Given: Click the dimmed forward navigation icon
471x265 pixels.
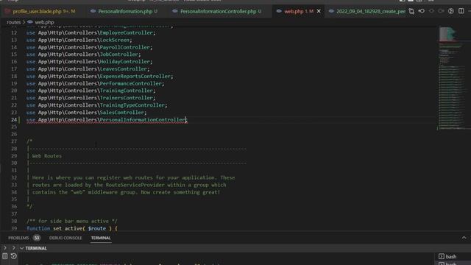Looking at the screenshot, I should click(441, 12).
